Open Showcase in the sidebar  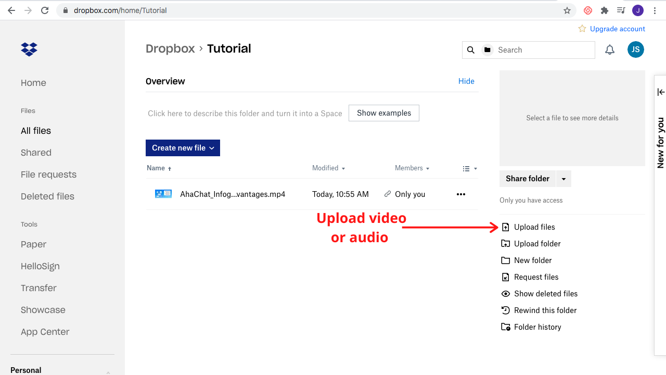[x=43, y=310]
